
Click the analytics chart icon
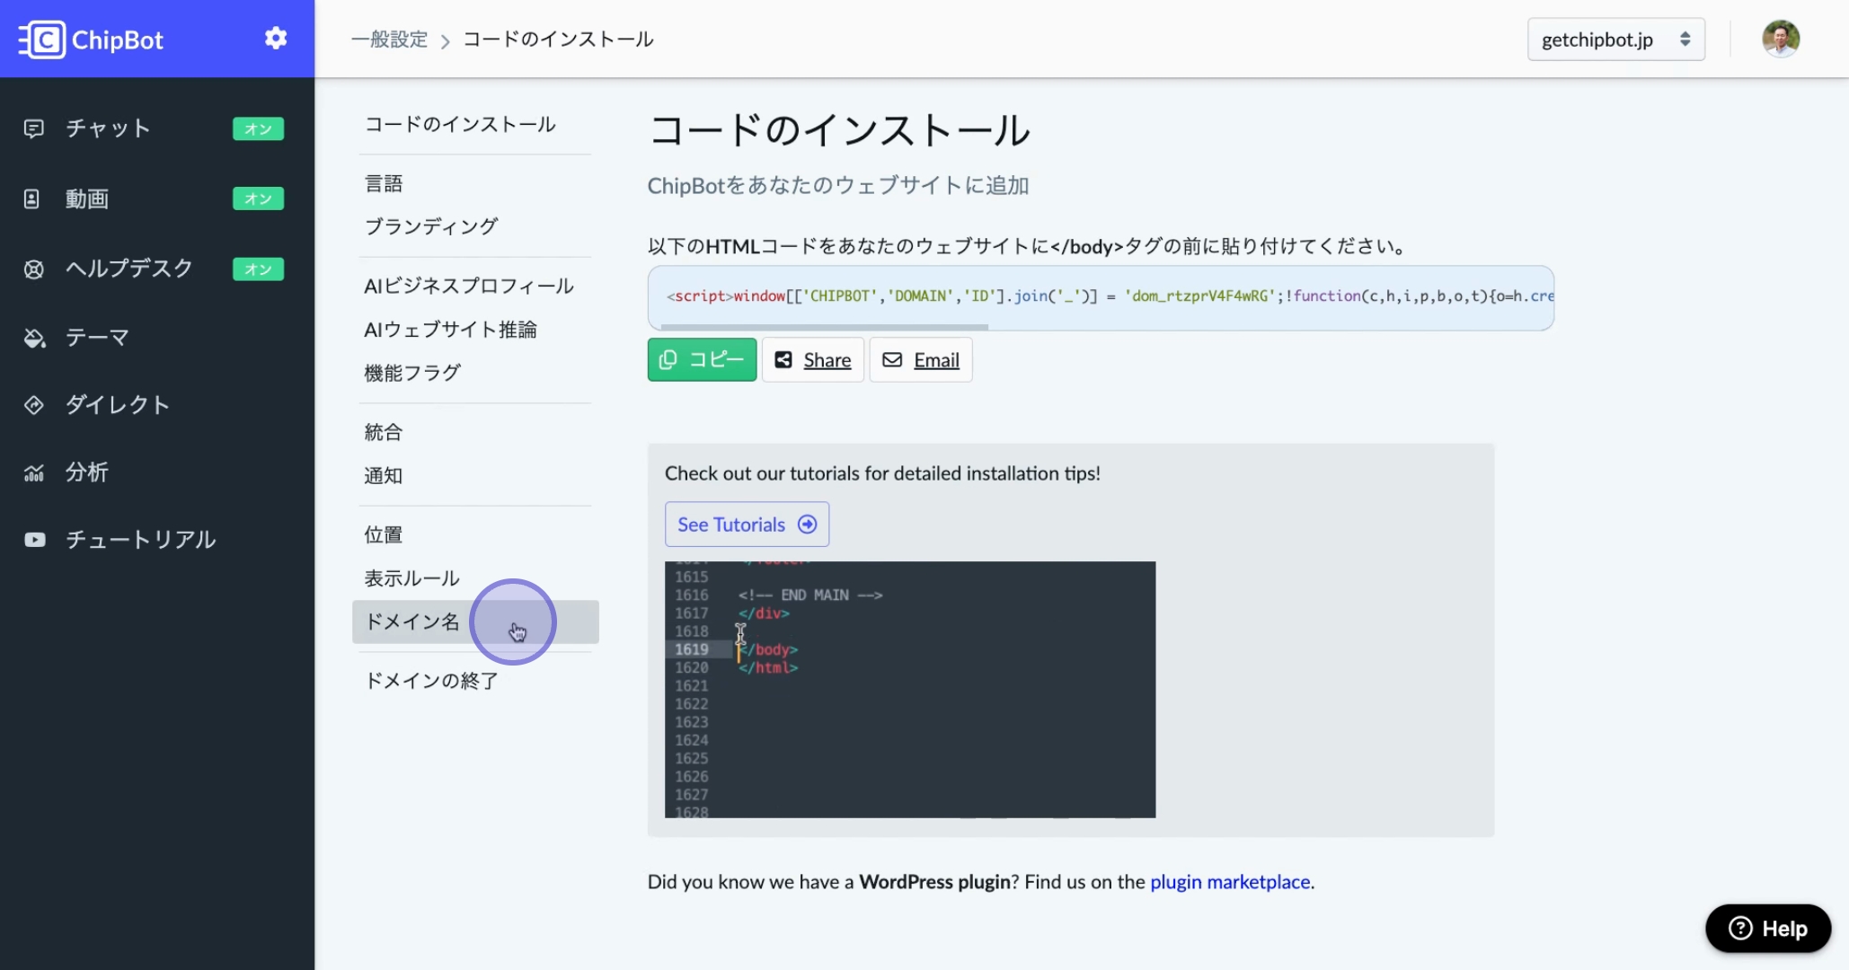33,472
